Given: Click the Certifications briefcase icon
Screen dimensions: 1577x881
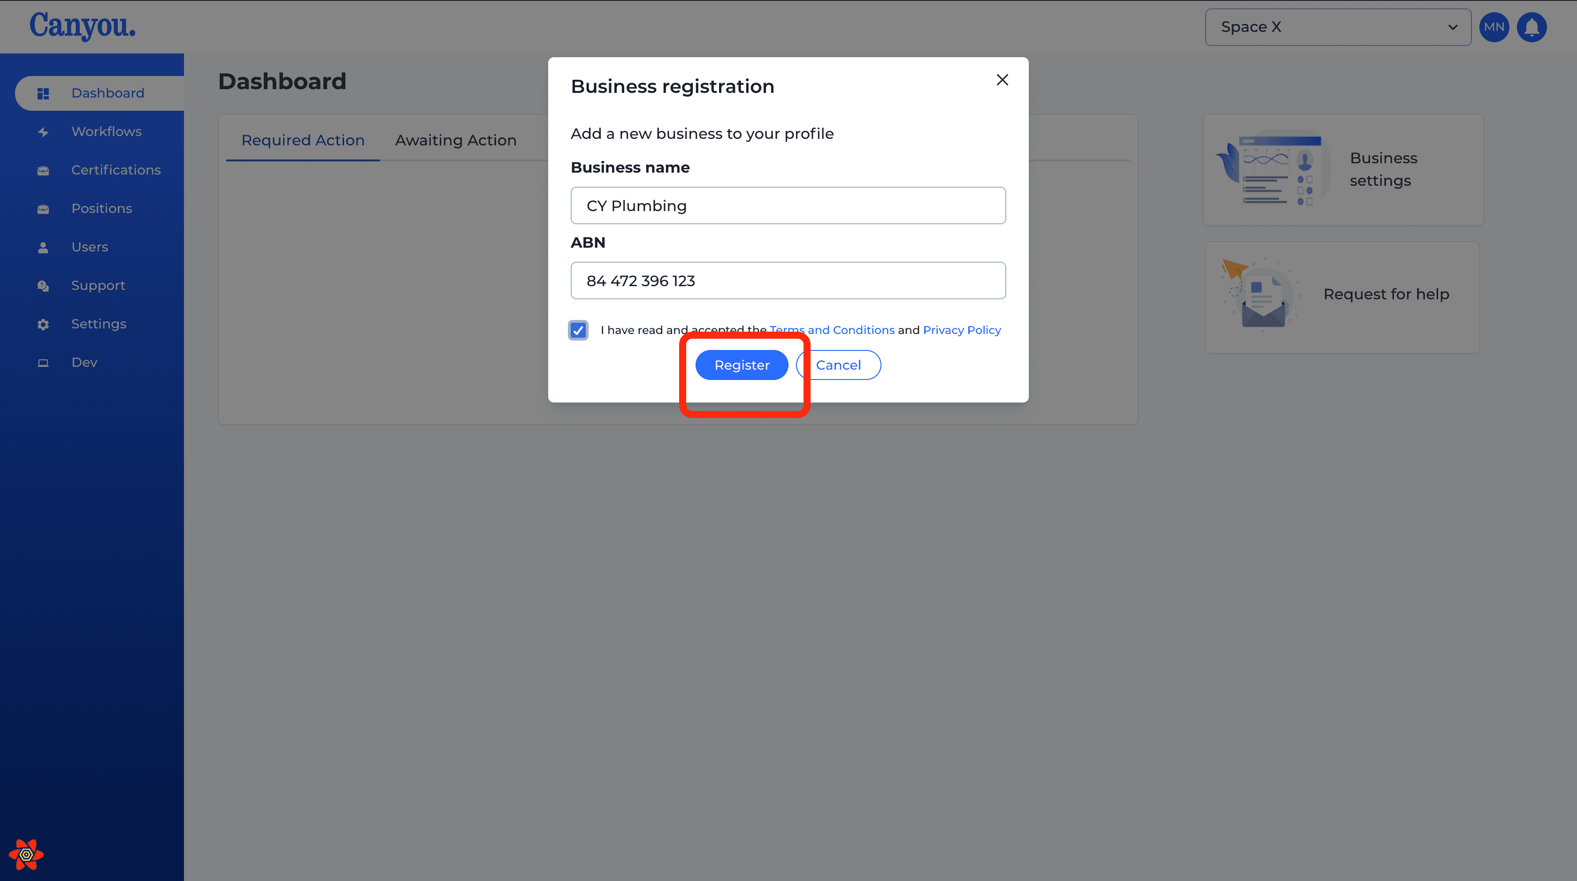Looking at the screenshot, I should [x=43, y=171].
